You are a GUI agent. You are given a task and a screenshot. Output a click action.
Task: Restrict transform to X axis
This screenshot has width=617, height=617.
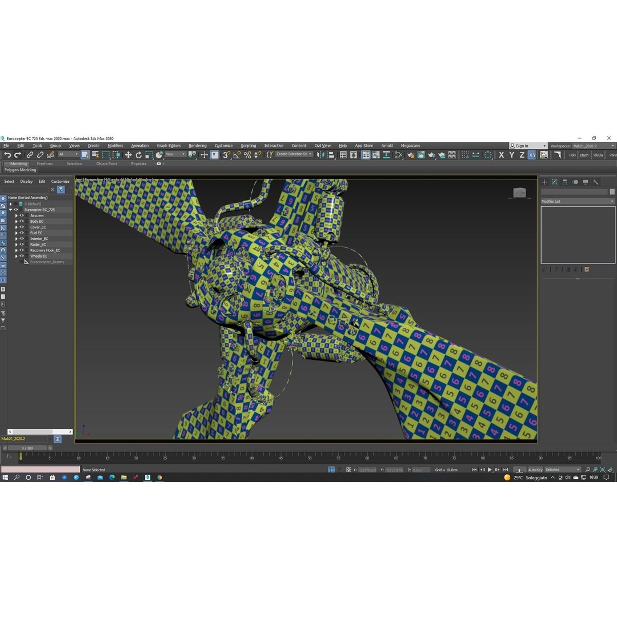(502, 155)
